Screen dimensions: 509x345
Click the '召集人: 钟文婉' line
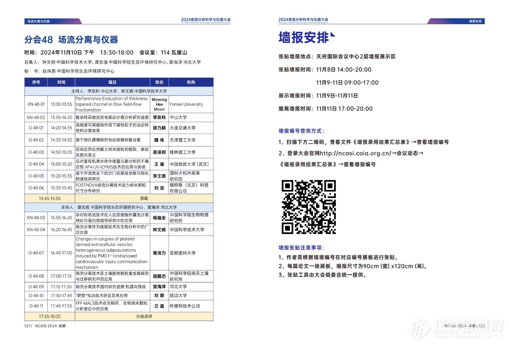(x=113, y=62)
